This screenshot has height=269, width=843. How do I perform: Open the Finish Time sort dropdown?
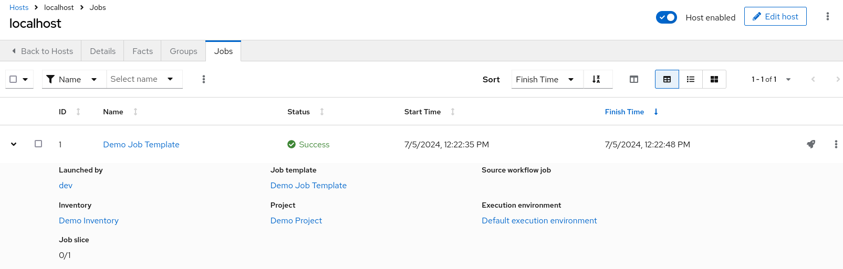click(x=546, y=79)
